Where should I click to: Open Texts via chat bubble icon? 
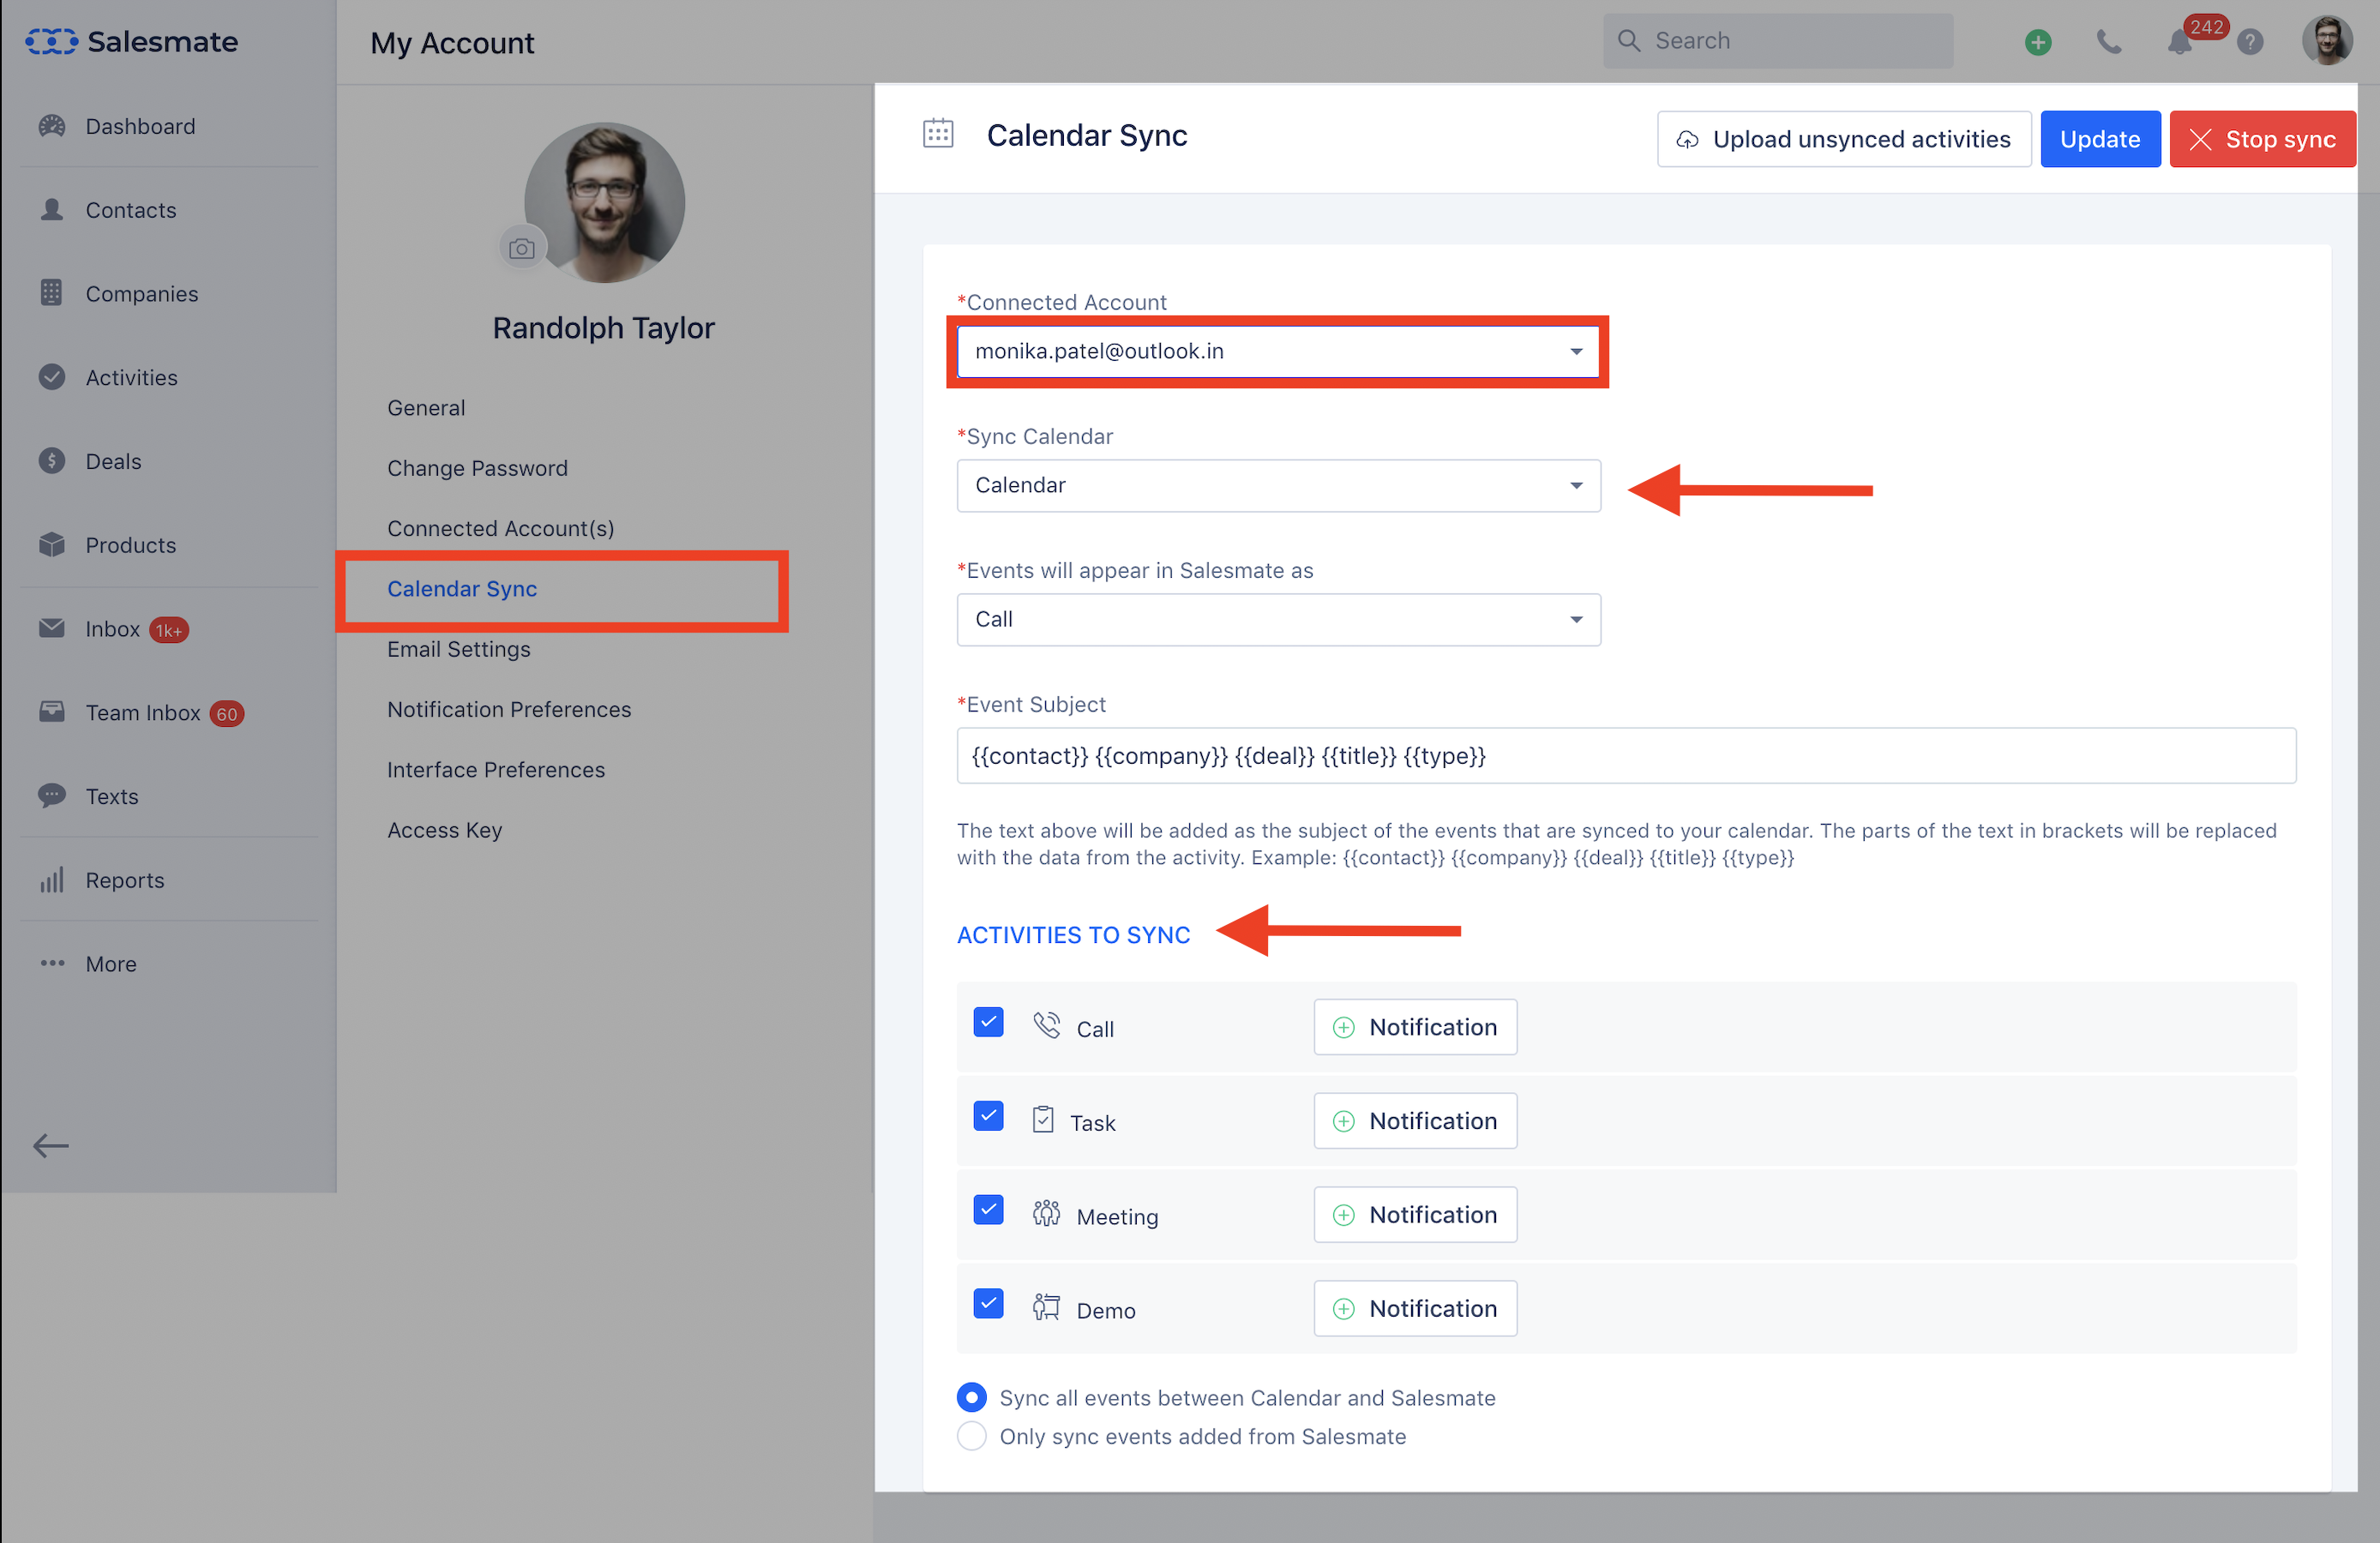(x=52, y=796)
